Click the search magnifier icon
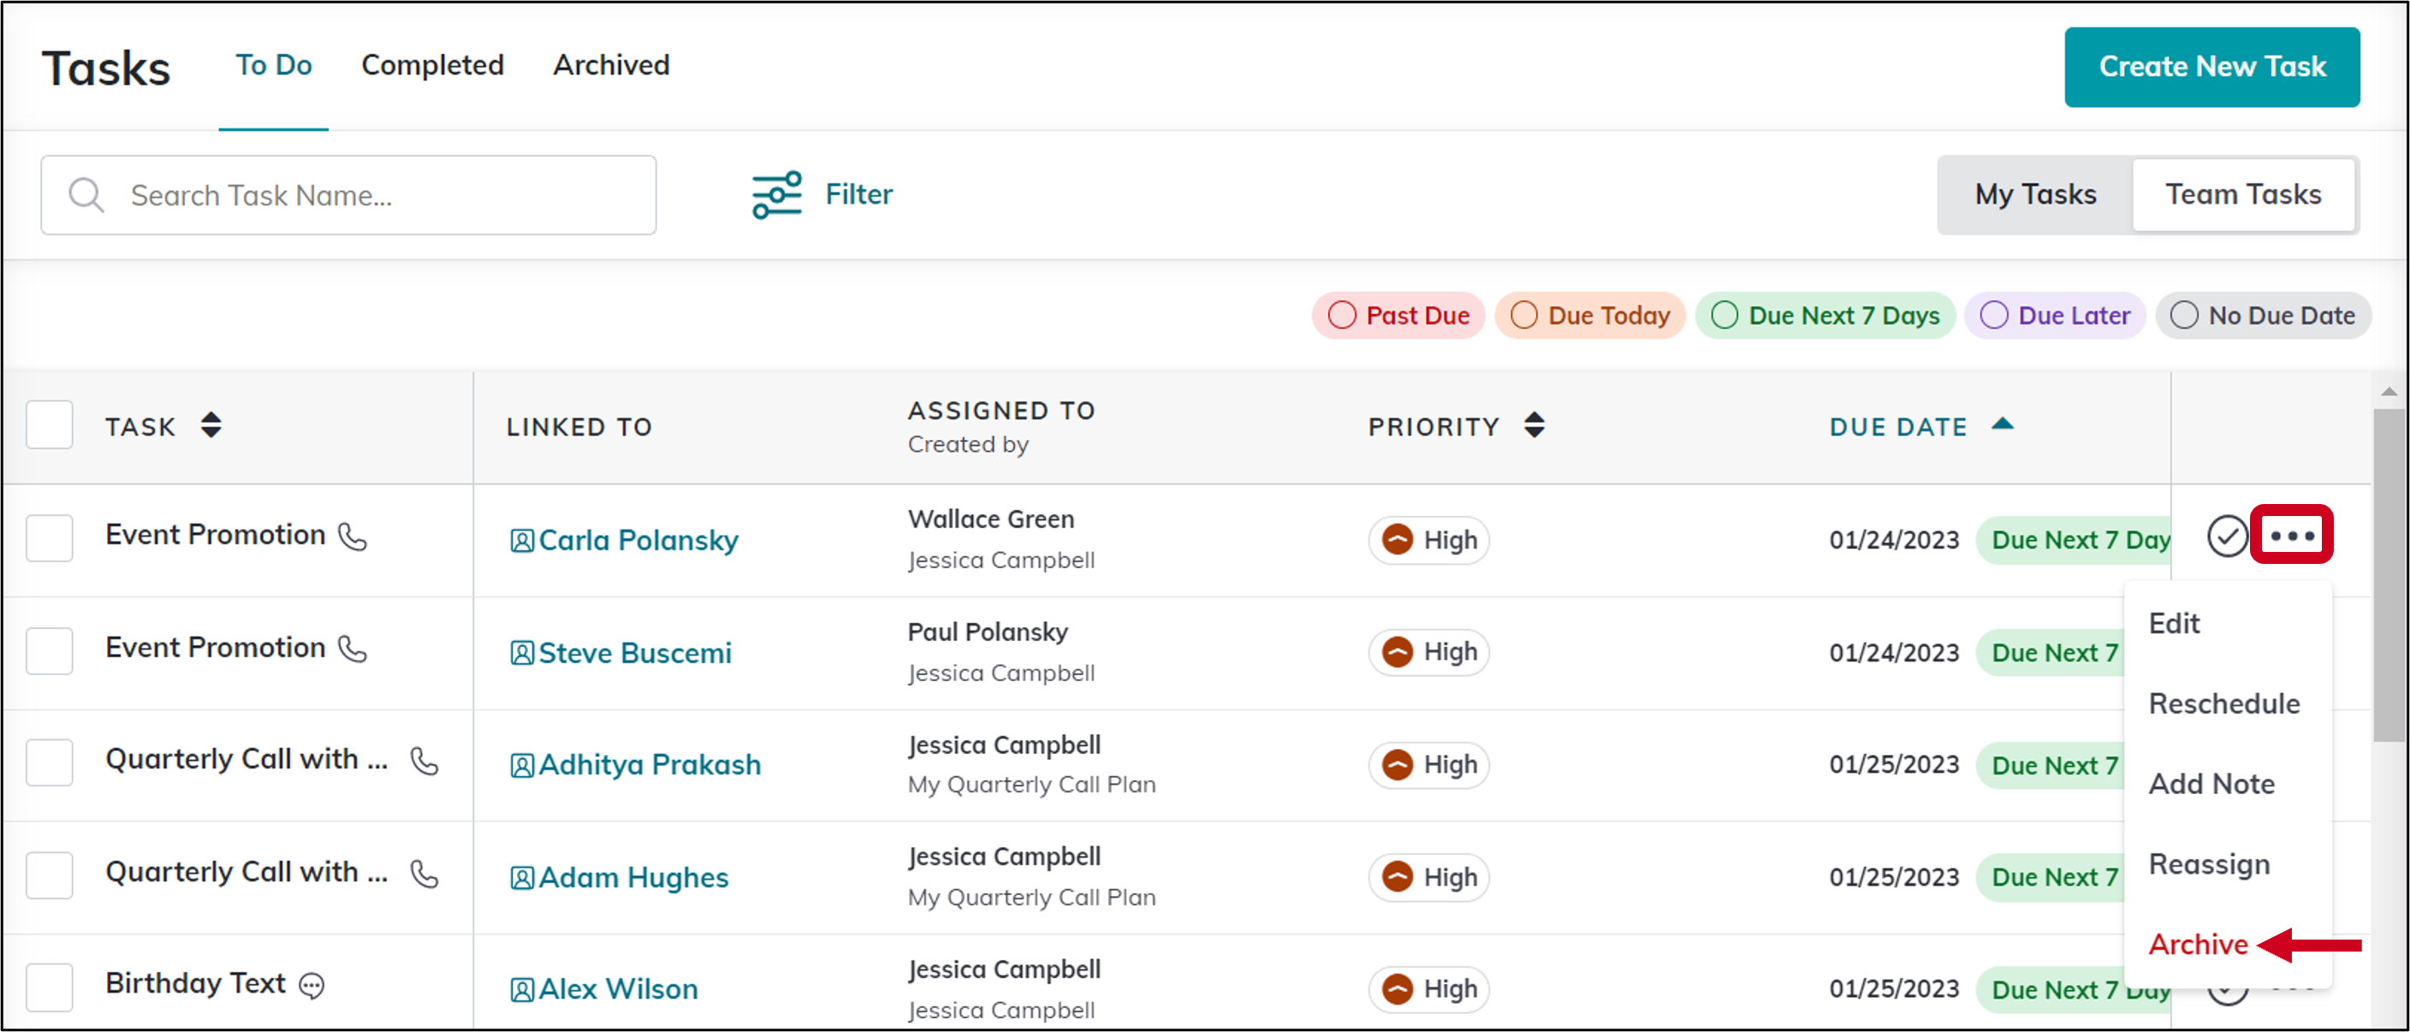The height and width of the screenshot is (1032, 2410). click(85, 194)
